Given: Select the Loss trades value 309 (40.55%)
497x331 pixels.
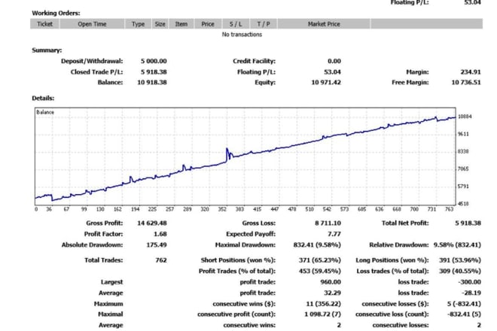Looking at the screenshot, I should tap(459, 271).
